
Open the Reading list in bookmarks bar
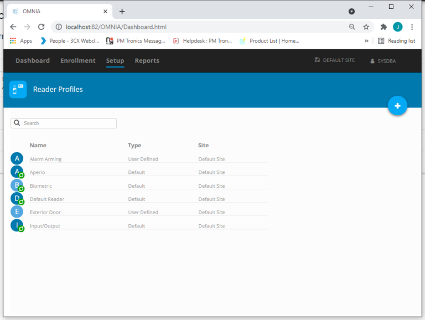point(396,41)
